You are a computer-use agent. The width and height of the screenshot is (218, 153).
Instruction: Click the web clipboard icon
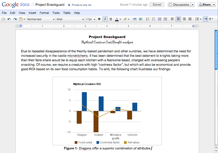(x=21, y=19)
